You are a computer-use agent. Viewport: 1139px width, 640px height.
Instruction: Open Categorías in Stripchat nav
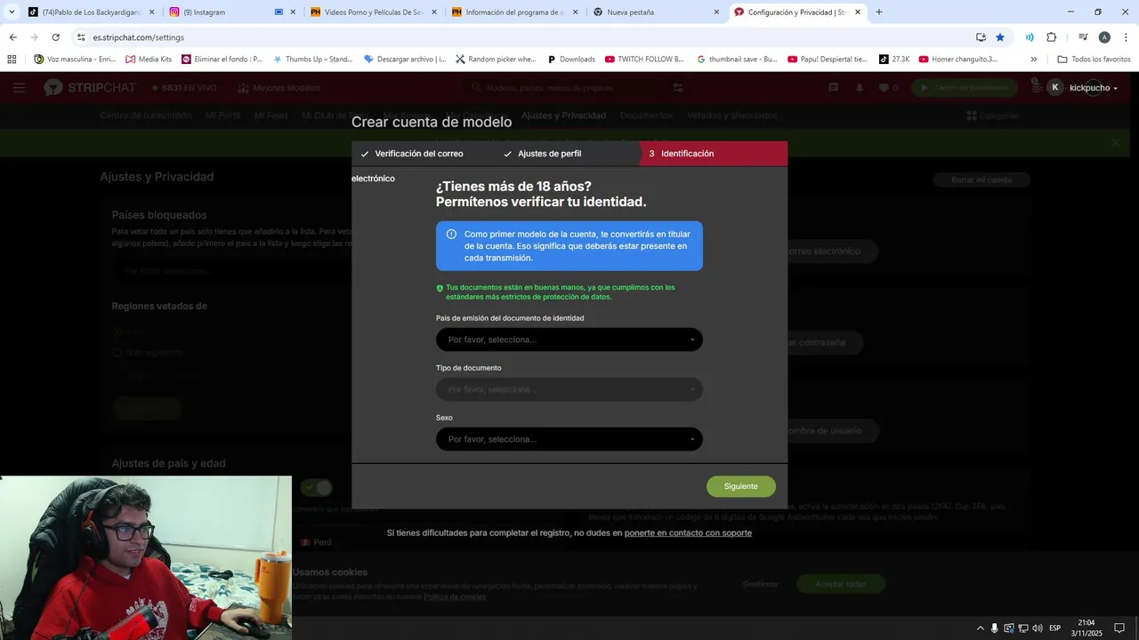(992, 116)
